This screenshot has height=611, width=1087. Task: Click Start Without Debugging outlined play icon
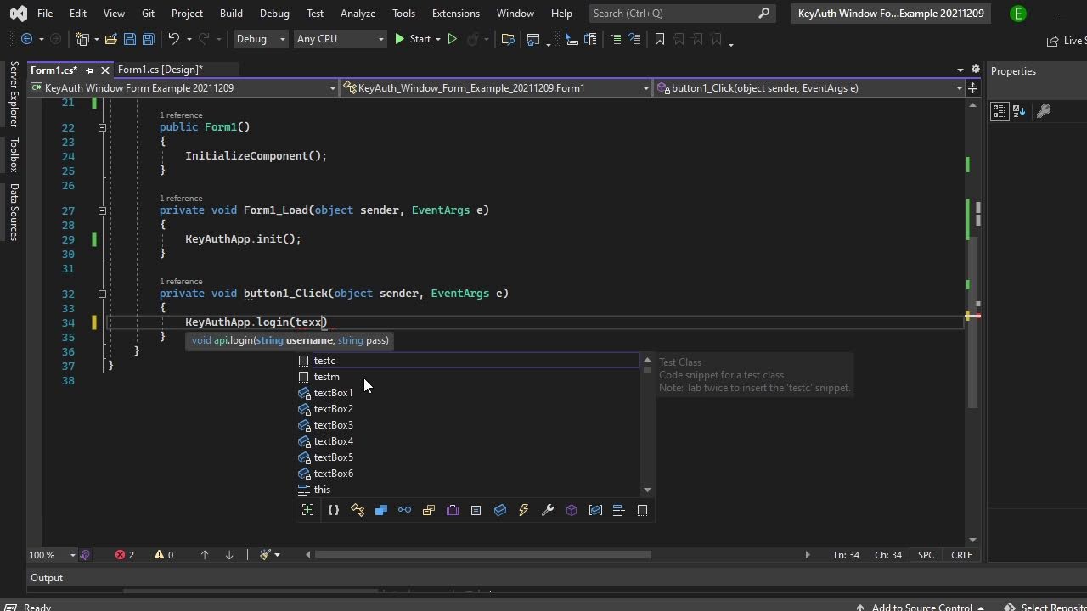[x=452, y=39]
